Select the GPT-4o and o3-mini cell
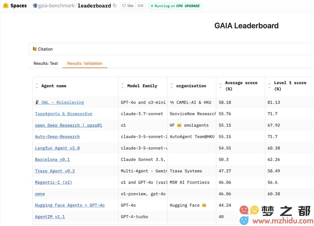Viewport: 314px width, 226px height. tap(143, 102)
